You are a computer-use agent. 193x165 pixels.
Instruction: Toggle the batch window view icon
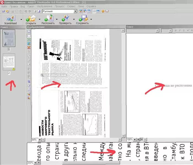(x=81, y=11)
